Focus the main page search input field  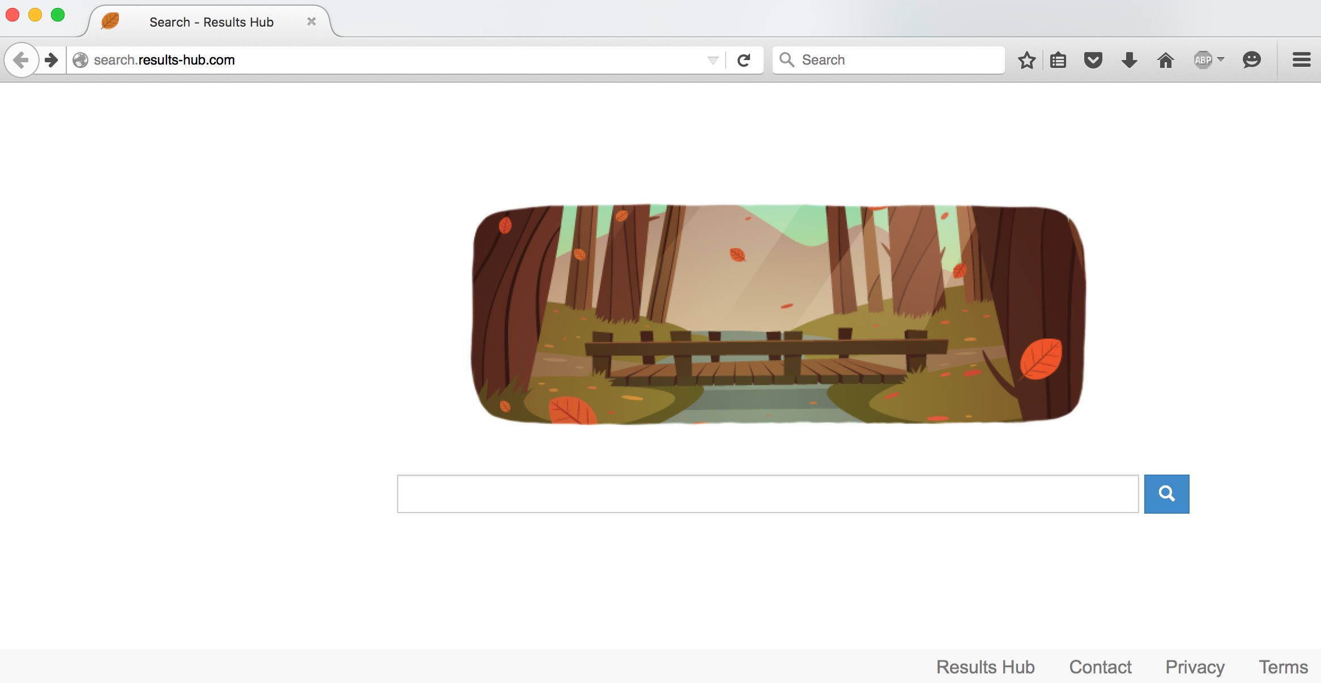pyautogui.click(x=768, y=494)
